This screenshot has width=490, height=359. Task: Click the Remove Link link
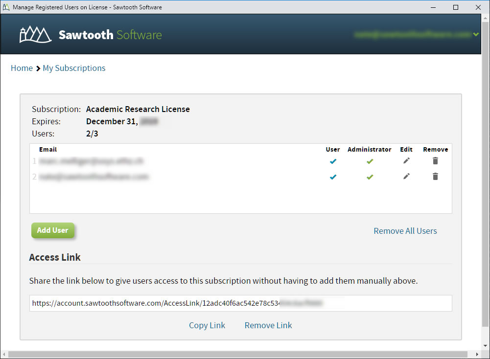pyautogui.click(x=268, y=325)
